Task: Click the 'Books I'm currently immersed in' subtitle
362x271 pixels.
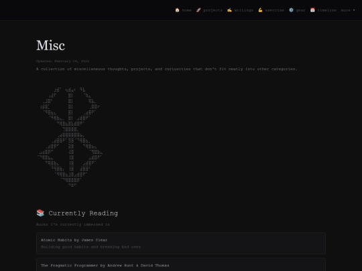Action: [73, 224]
